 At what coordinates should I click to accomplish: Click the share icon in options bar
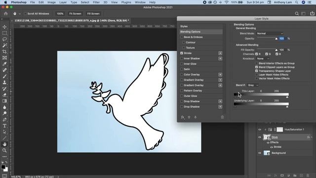(312, 13)
